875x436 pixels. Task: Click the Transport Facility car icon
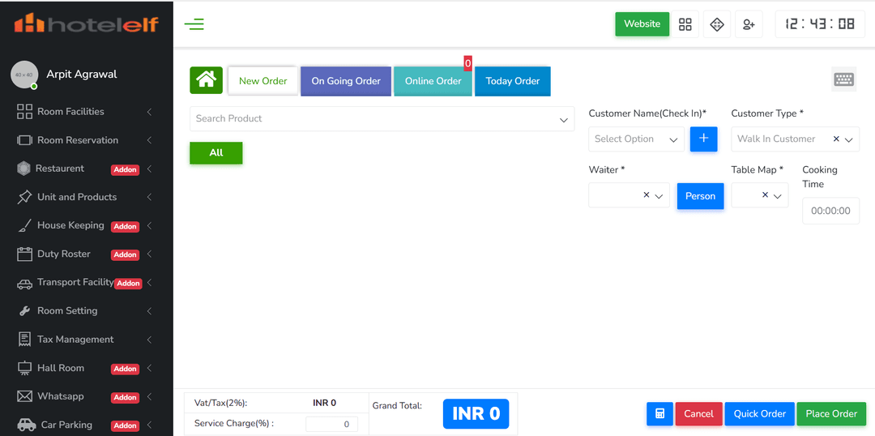24,284
